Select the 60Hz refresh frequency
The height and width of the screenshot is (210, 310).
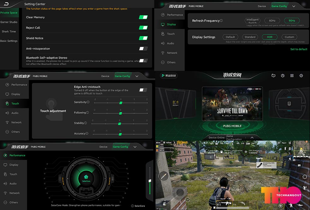(x=272, y=20)
